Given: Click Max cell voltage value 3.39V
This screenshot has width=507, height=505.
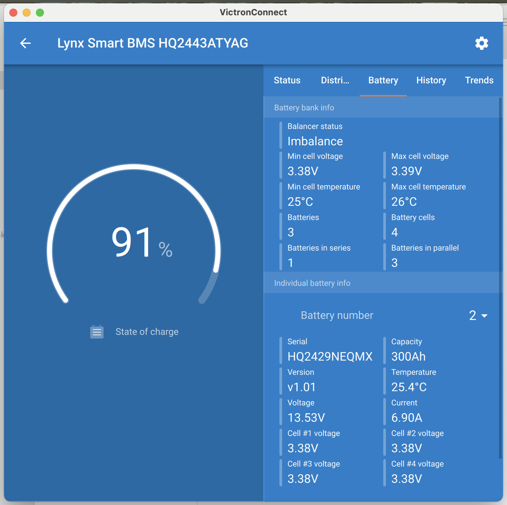Looking at the screenshot, I should point(407,171).
